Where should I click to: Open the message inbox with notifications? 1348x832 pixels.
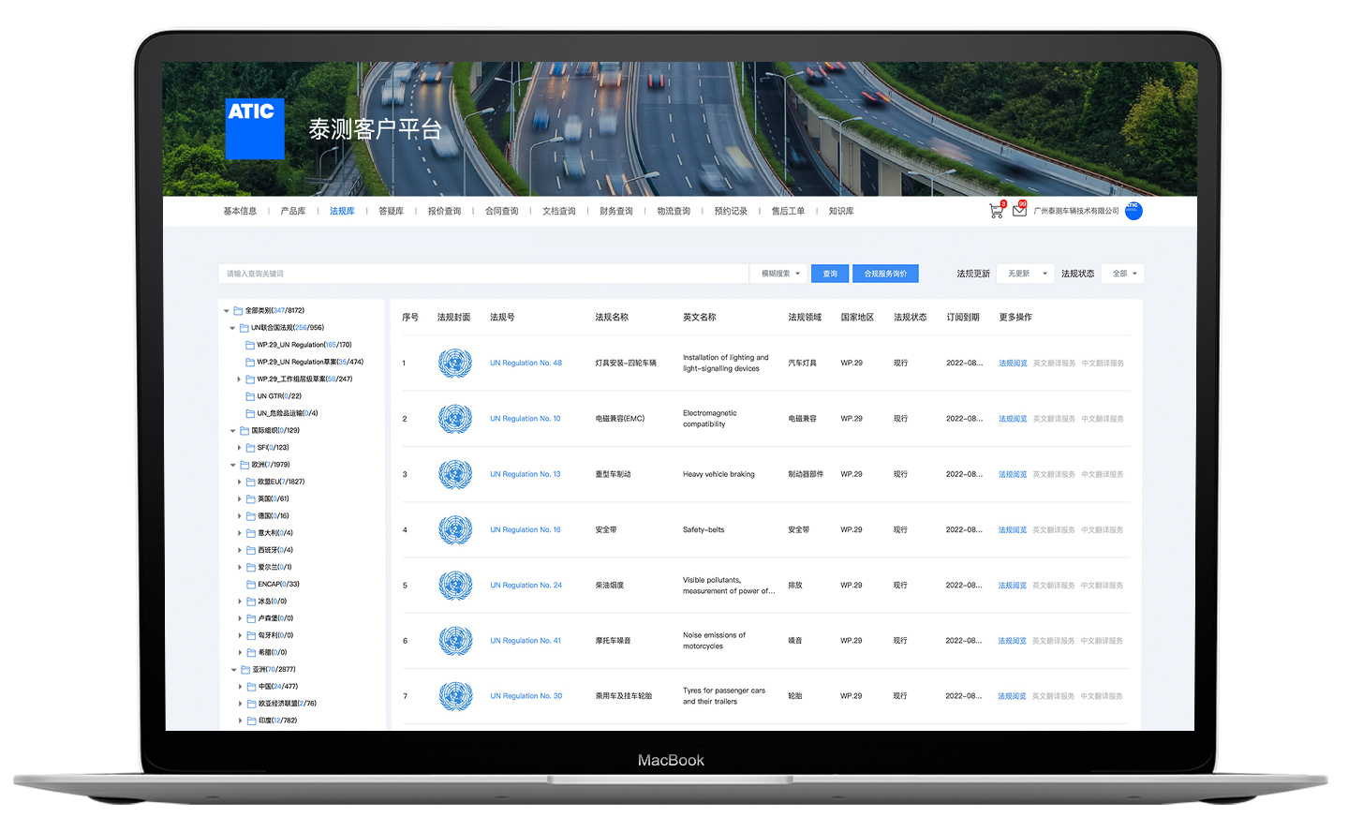click(1019, 211)
